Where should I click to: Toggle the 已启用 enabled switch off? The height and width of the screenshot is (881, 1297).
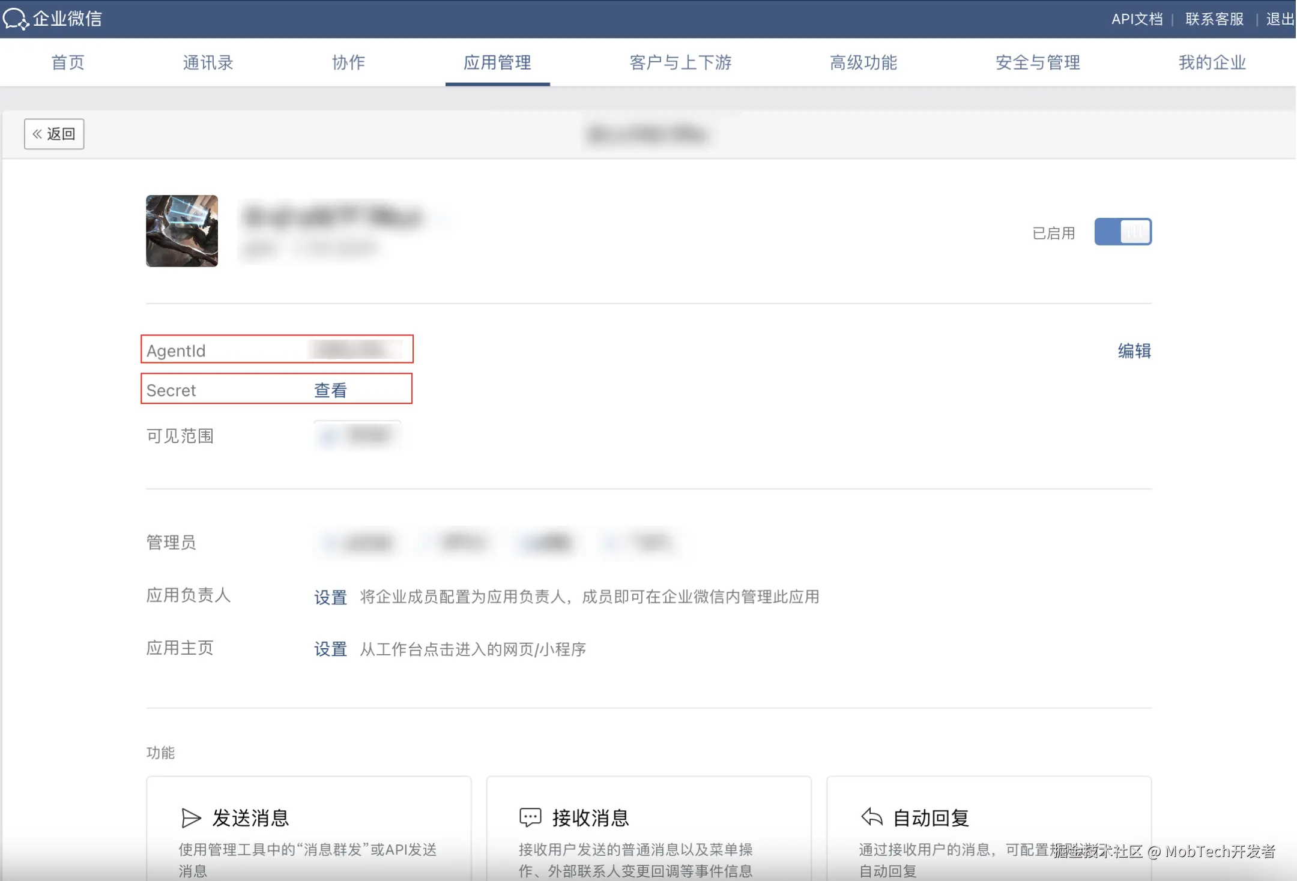[x=1122, y=232]
